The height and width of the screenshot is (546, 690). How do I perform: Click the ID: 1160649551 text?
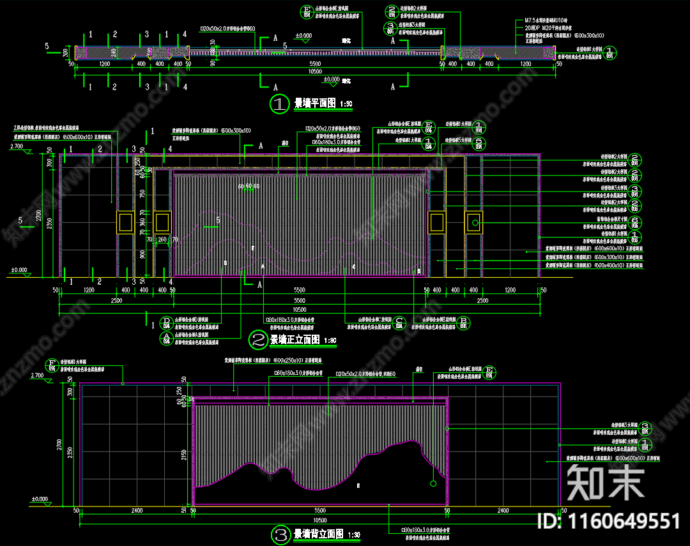pyautogui.click(x=610, y=521)
